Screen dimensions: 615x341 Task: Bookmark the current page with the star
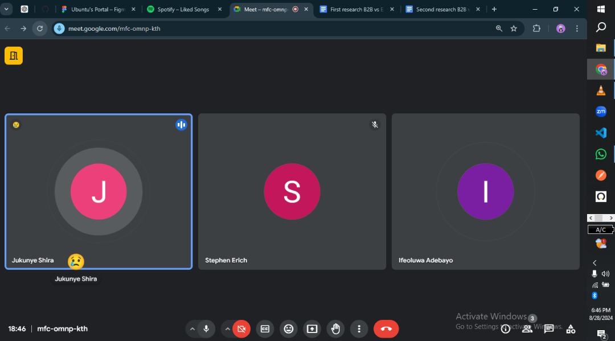(x=514, y=27)
